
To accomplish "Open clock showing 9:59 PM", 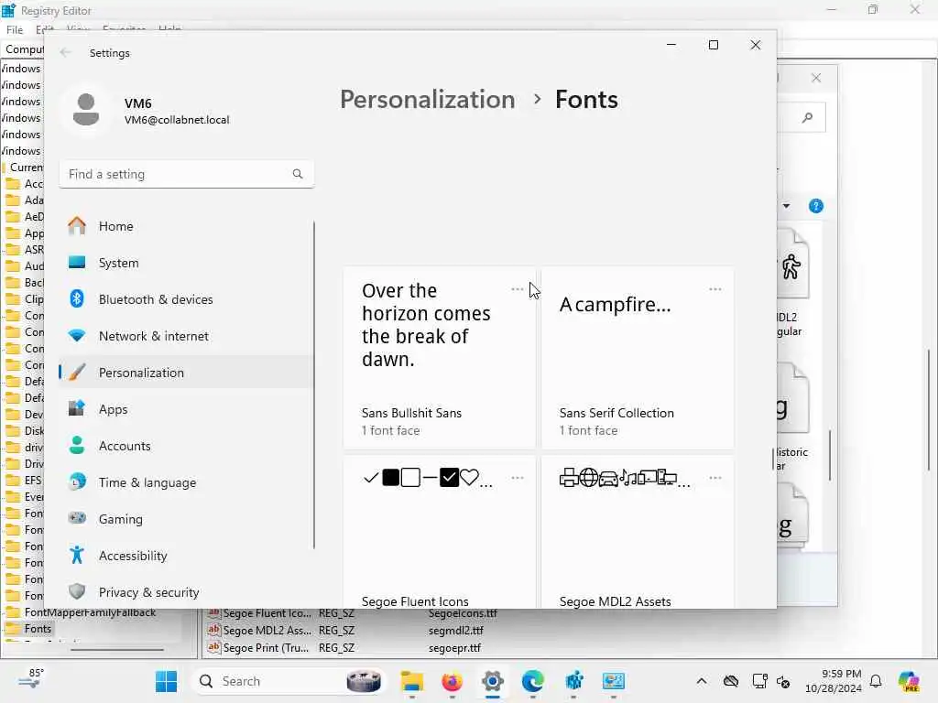I will click(x=833, y=681).
